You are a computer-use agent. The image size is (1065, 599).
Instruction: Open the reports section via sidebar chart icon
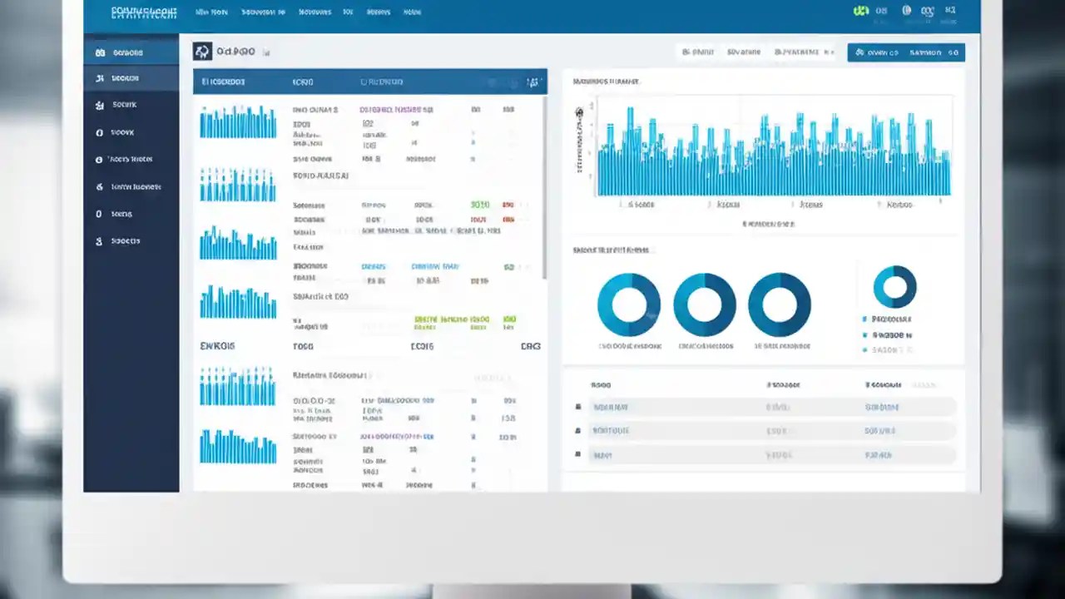tap(101, 77)
